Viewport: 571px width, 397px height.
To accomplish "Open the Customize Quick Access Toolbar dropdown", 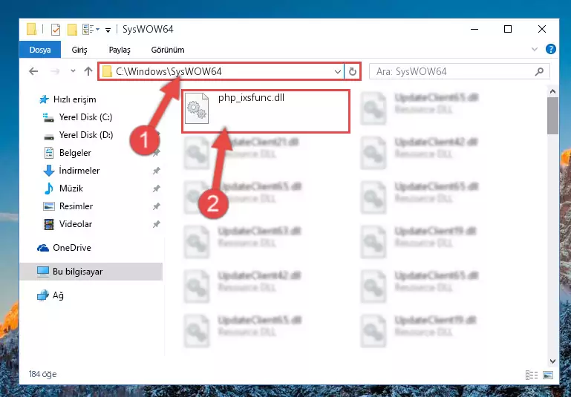I will click(x=108, y=30).
